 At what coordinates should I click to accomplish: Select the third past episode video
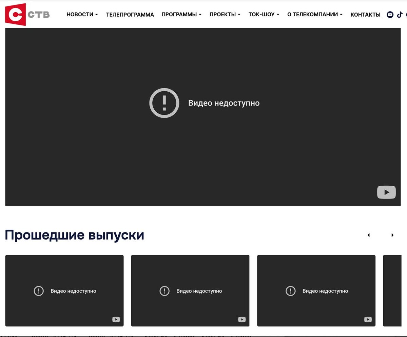click(x=316, y=291)
